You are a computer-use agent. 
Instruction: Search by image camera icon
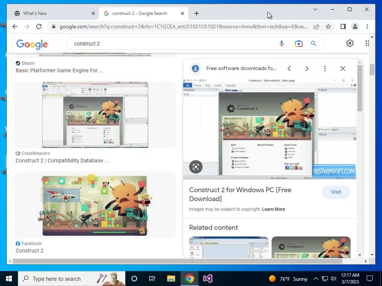[x=298, y=44]
